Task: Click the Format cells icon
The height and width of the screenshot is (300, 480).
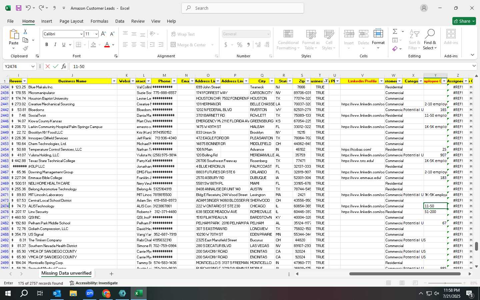Action: [x=378, y=34]
